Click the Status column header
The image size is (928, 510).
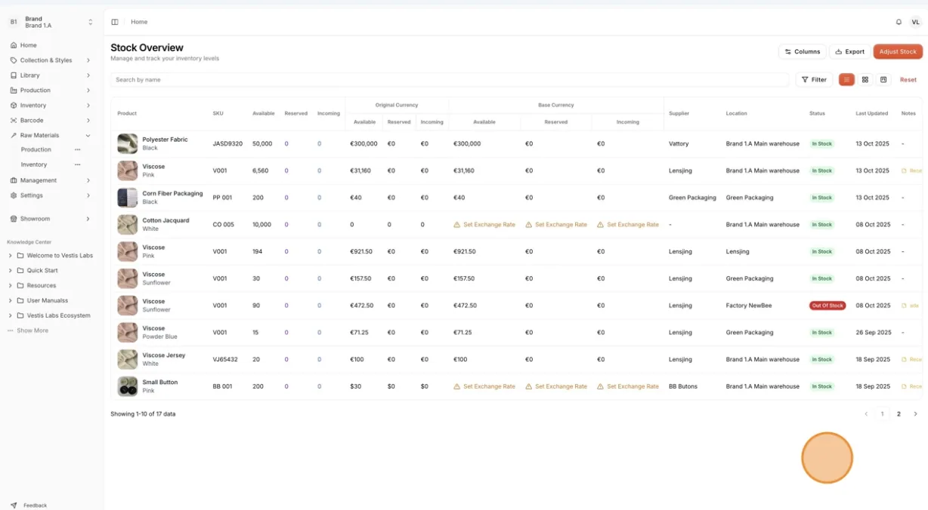pos(817,113)
